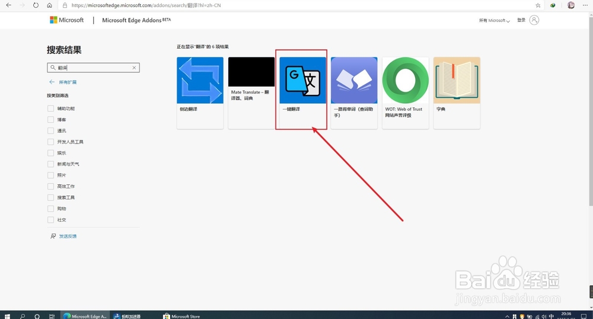Open browser profile avatar

tap(571, 5)
